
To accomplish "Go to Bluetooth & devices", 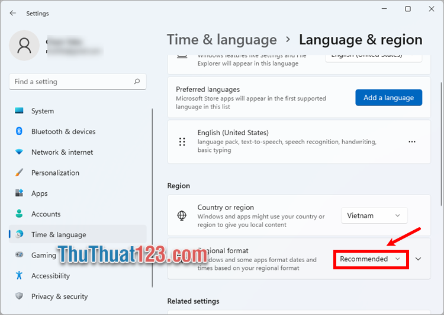I will tap(78, 132).
